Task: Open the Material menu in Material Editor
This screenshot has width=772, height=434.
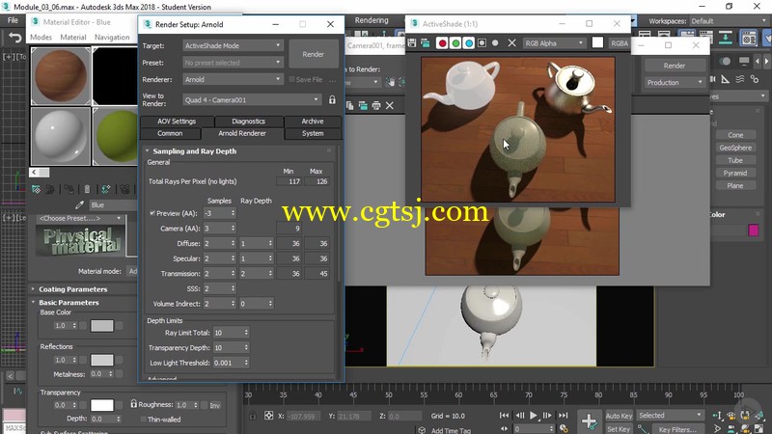Action: point(73,38)
